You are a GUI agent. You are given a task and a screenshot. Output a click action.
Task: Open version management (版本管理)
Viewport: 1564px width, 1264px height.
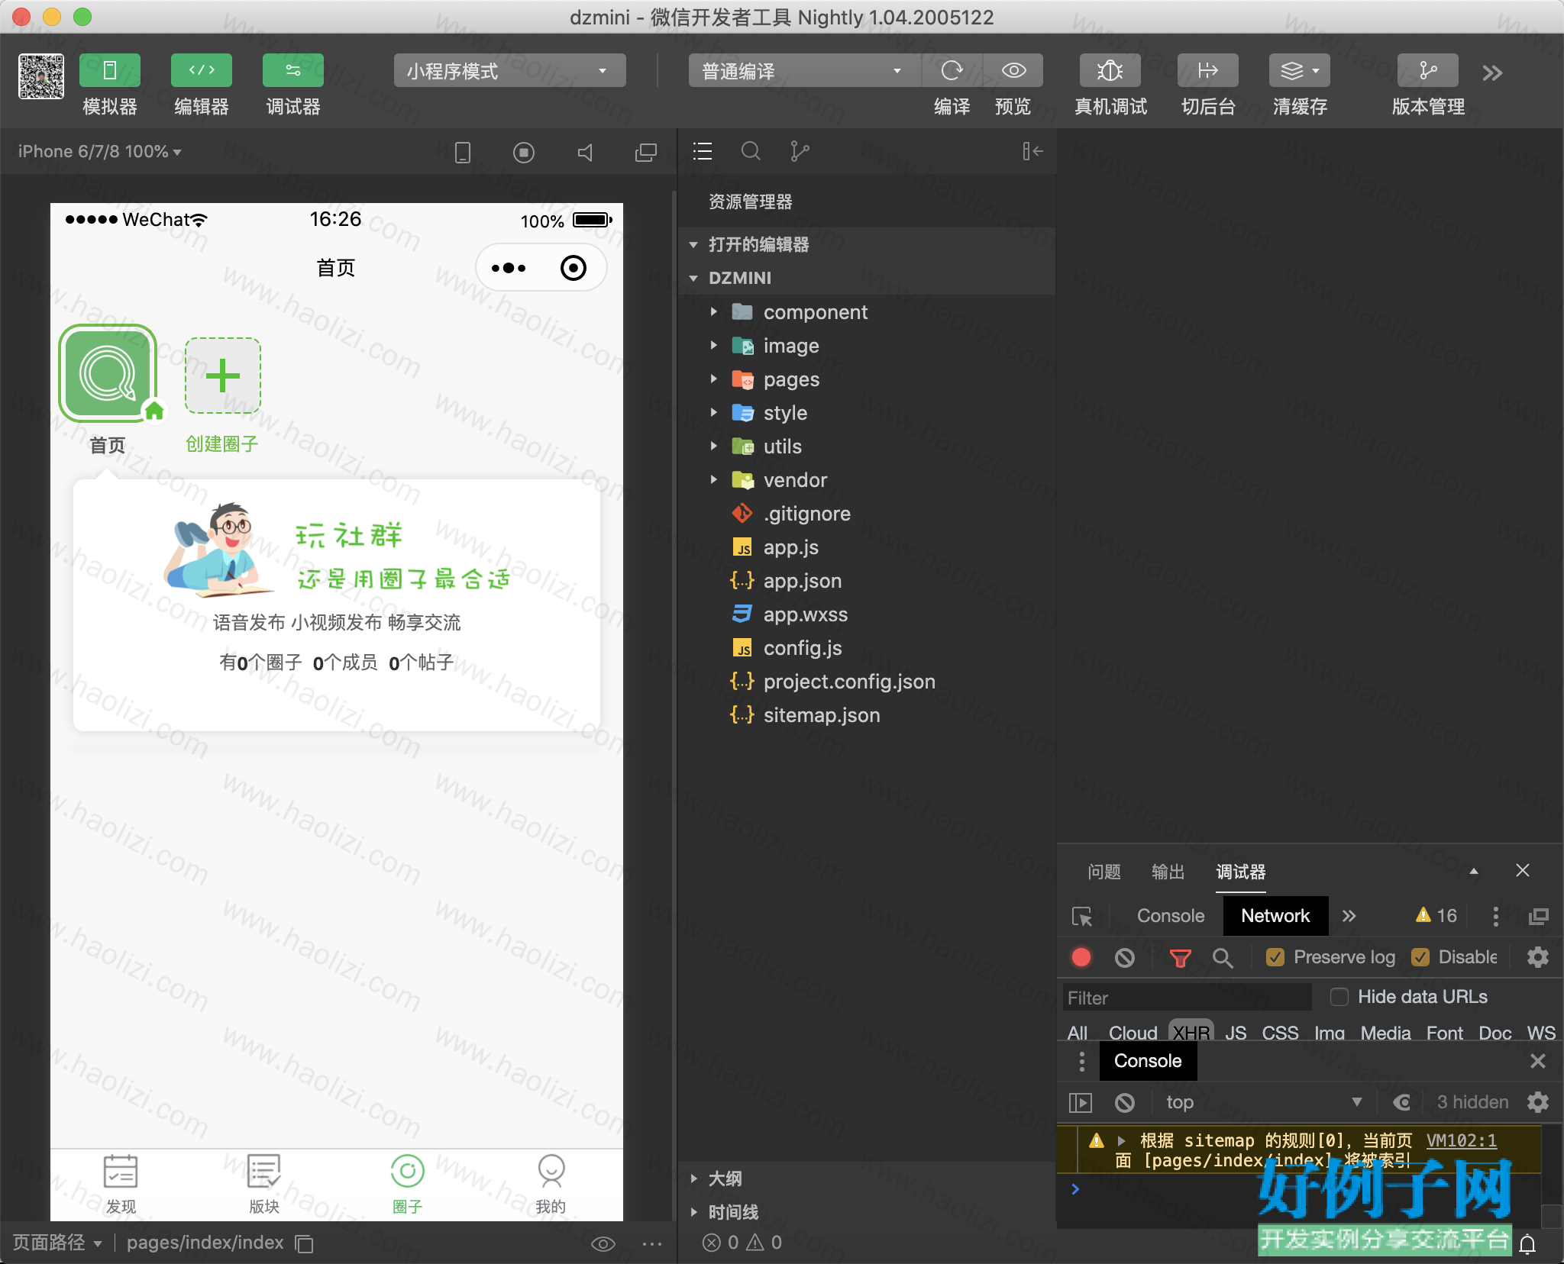[x=1428, y=71]
